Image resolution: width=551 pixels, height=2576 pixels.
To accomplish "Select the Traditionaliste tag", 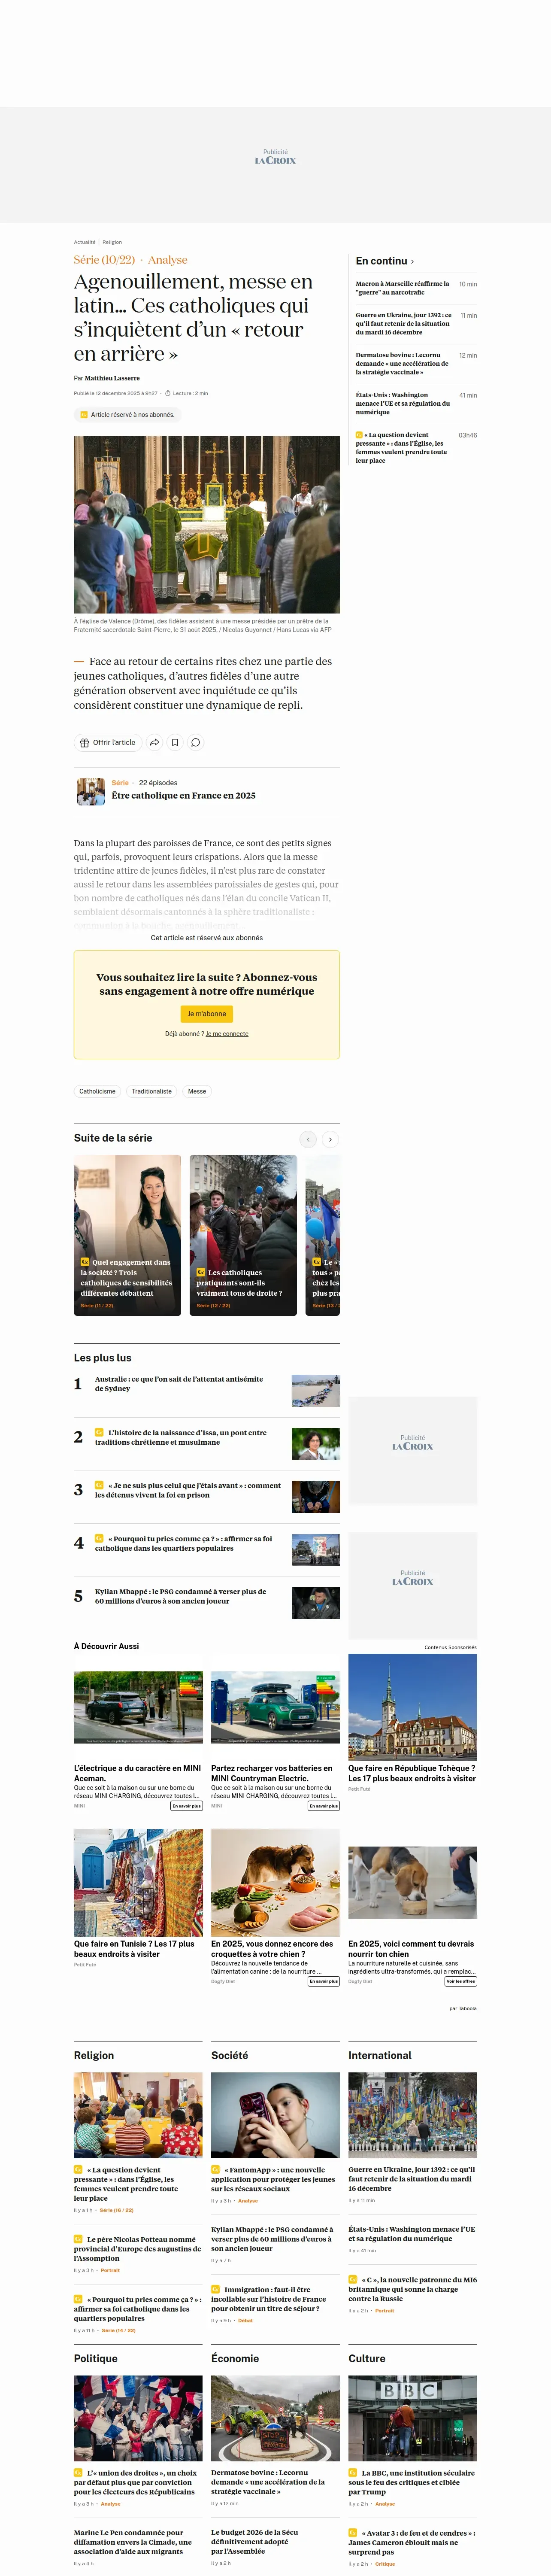I will 152,1092.
